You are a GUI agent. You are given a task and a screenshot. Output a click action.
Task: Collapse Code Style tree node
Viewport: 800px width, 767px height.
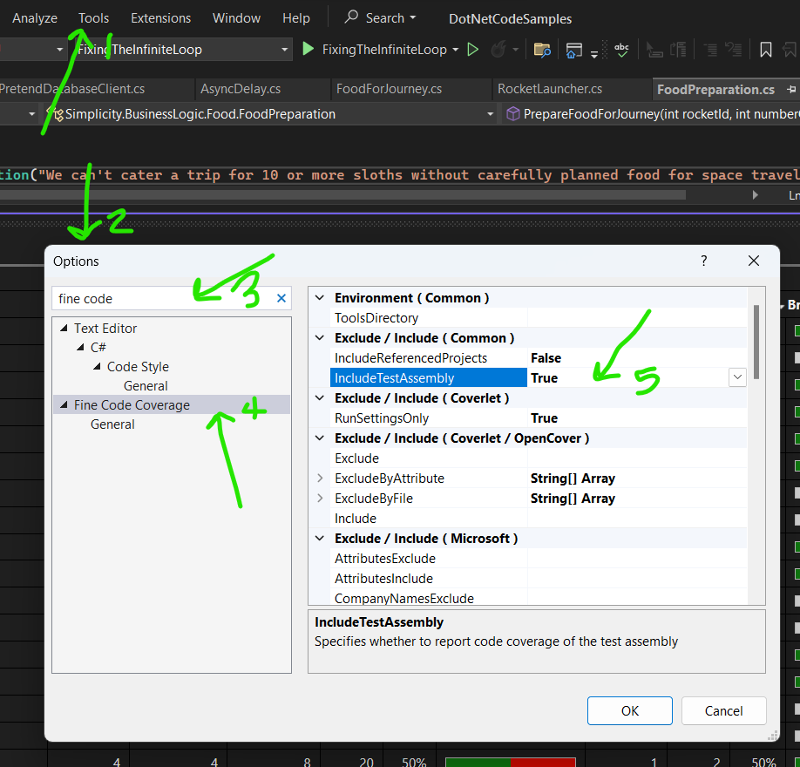[97, 366]
